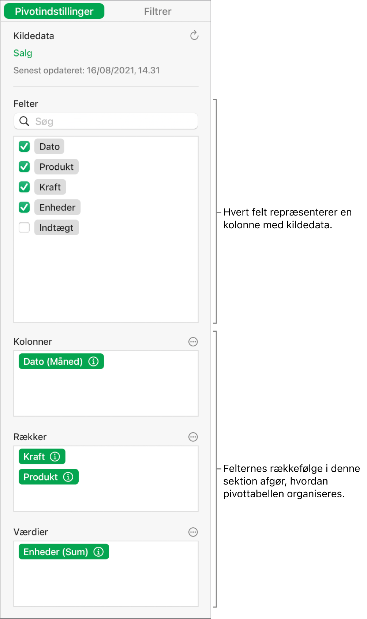The image size is (367, 619).
Task: Select the Enheder token in the Felter list
Action: [57, 207]
